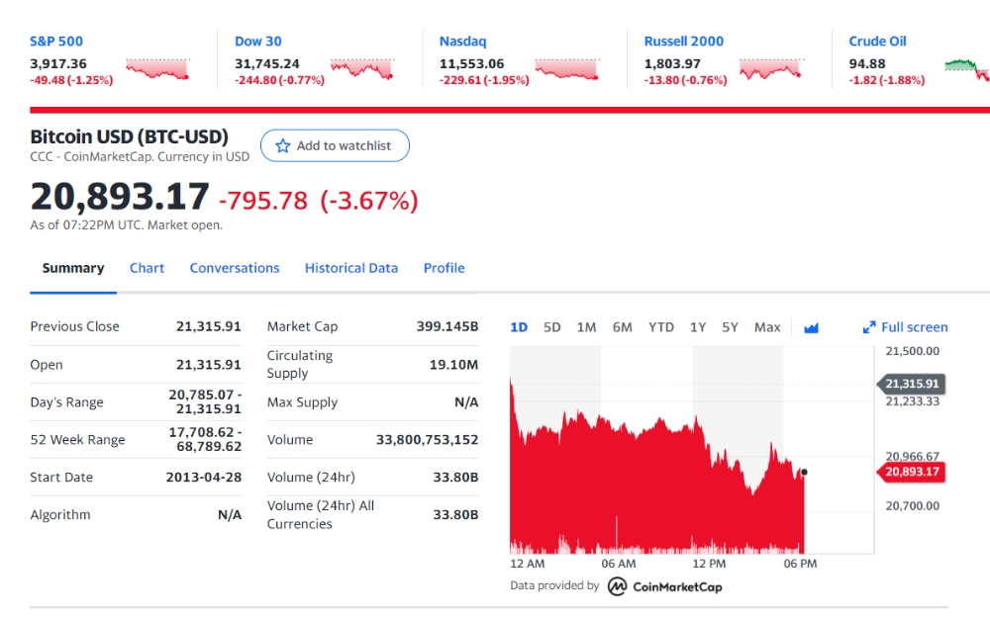
Task: Open the Russell 2000 index link
Action: (x=684, y=41)
